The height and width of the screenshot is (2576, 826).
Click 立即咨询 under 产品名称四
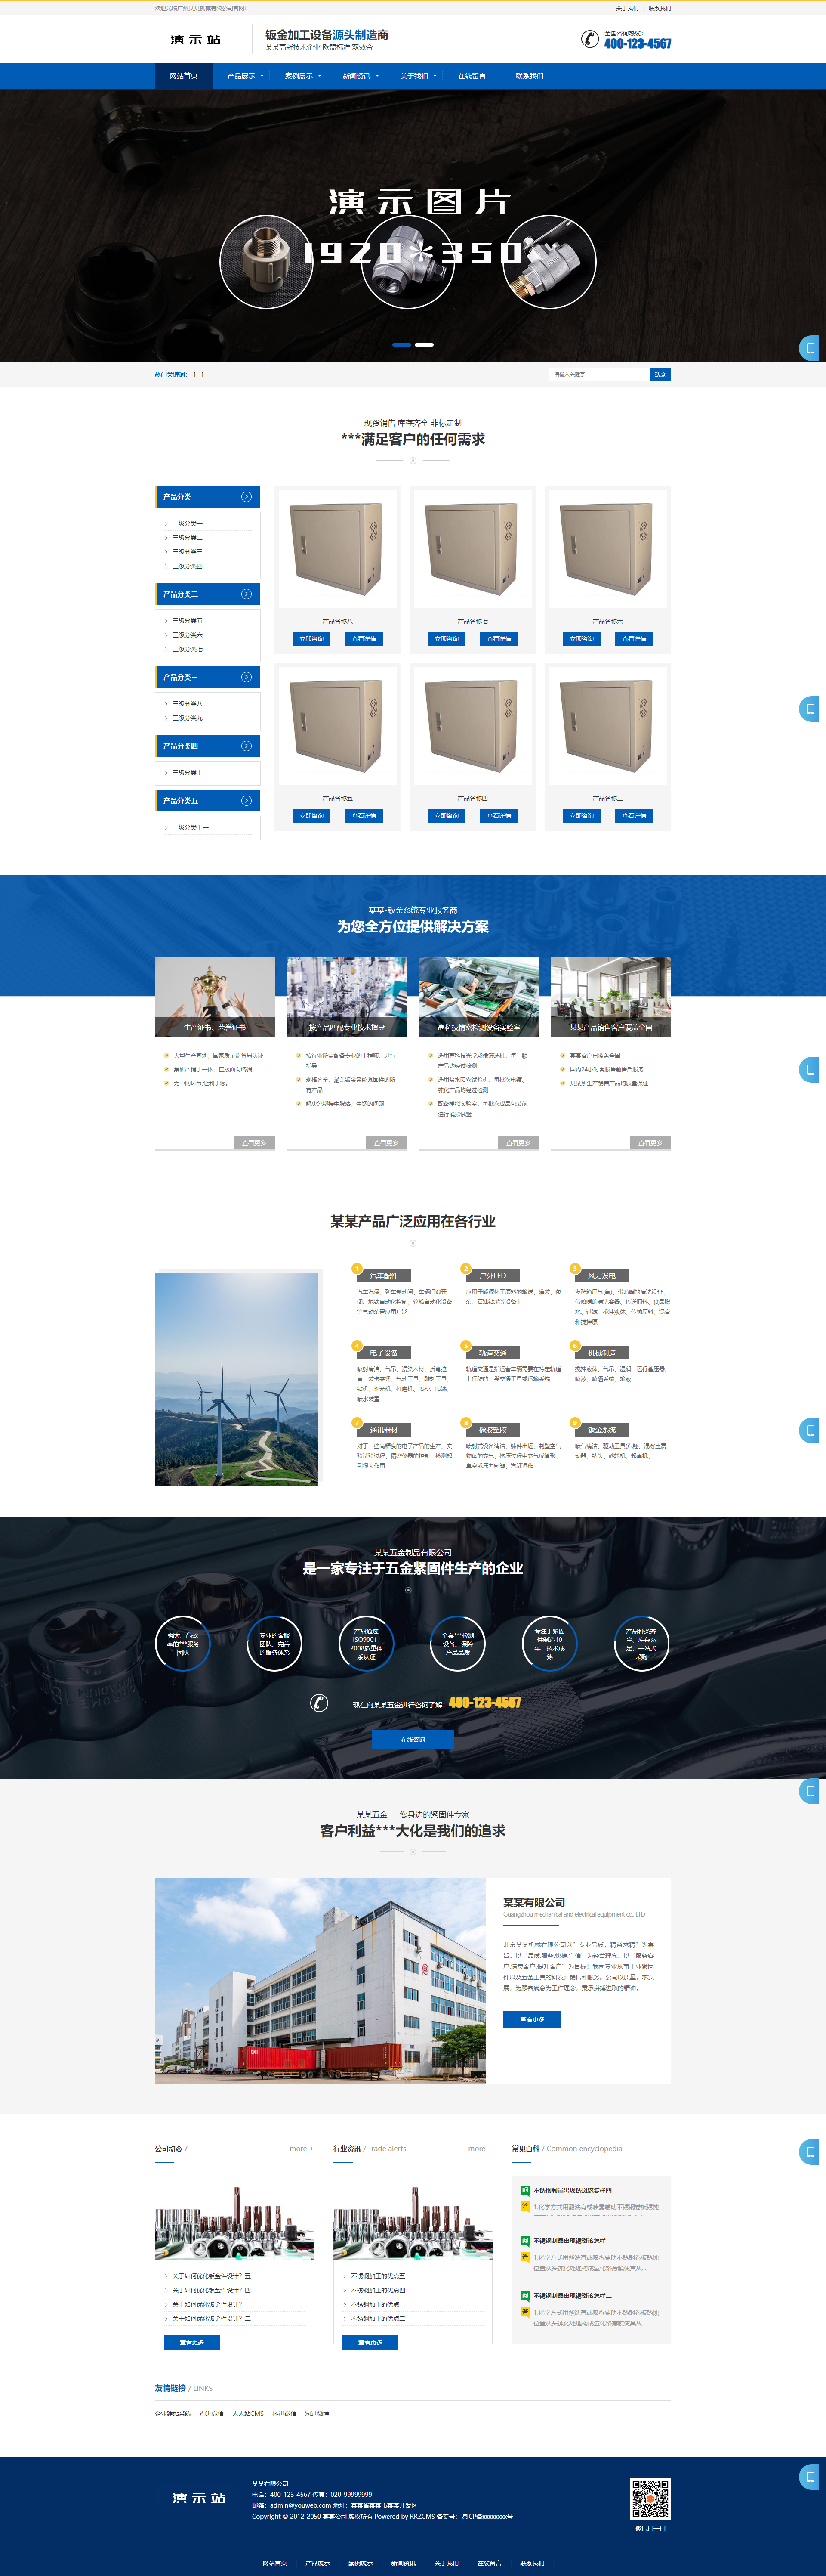tap(447, 816)
